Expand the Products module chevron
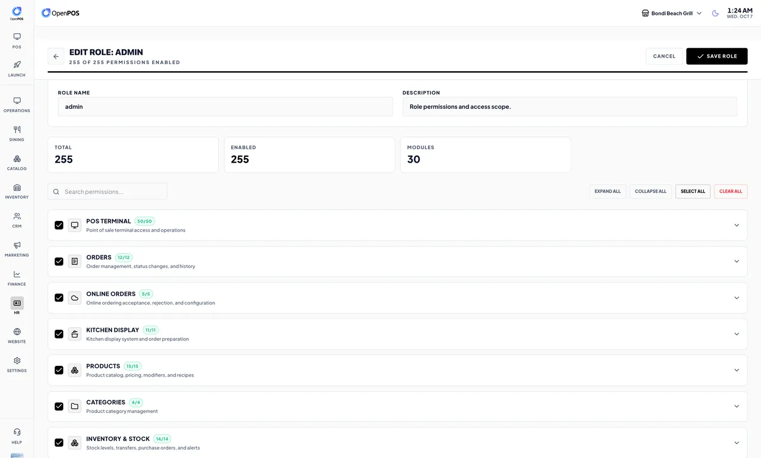Image resolution: width=761 pixels, height=458 pixels. (737, 370)
